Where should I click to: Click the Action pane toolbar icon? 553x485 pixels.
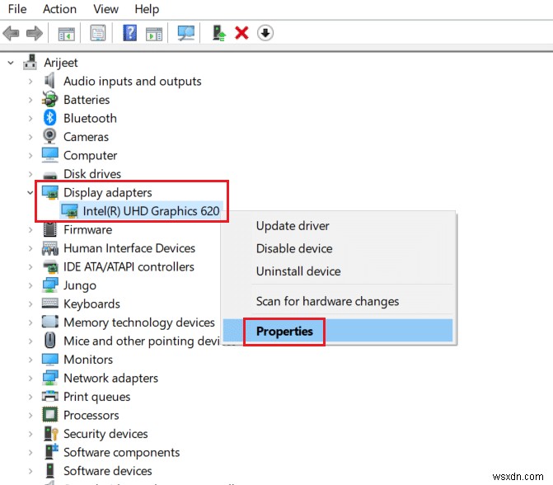pyautogui.click(x=154, y=34)
